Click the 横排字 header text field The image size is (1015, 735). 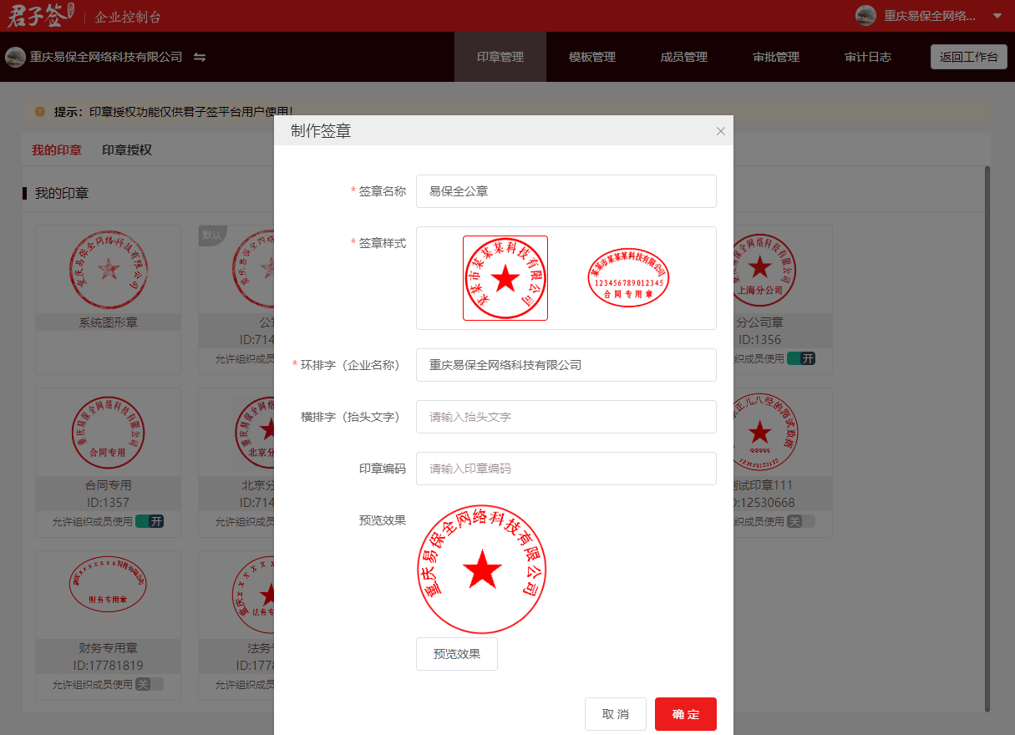point(566,417)
